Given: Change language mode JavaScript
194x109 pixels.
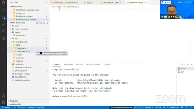Looking at the screenshot, I should coord(174,107).
